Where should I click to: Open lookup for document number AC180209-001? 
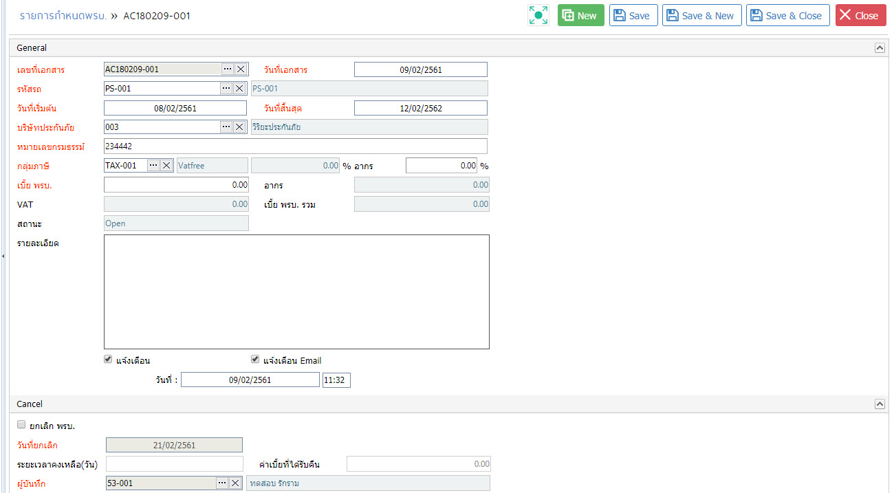tap(227, 69)
